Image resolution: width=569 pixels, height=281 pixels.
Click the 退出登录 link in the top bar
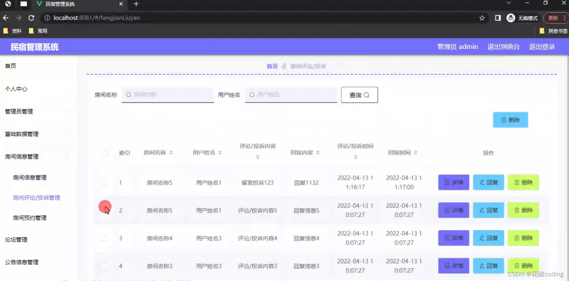click(541, 47)
